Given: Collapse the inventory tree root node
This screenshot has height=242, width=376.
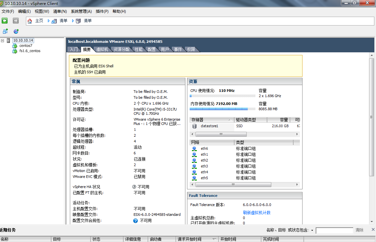Looking at the screenshot, I should pyautogui.click(x=3, y=41).
